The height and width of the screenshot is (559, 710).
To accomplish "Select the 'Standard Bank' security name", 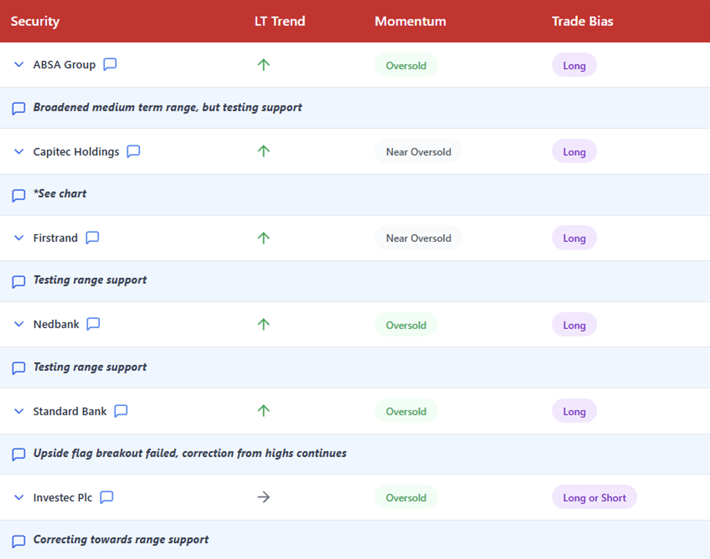I will (x=70, y=411).
